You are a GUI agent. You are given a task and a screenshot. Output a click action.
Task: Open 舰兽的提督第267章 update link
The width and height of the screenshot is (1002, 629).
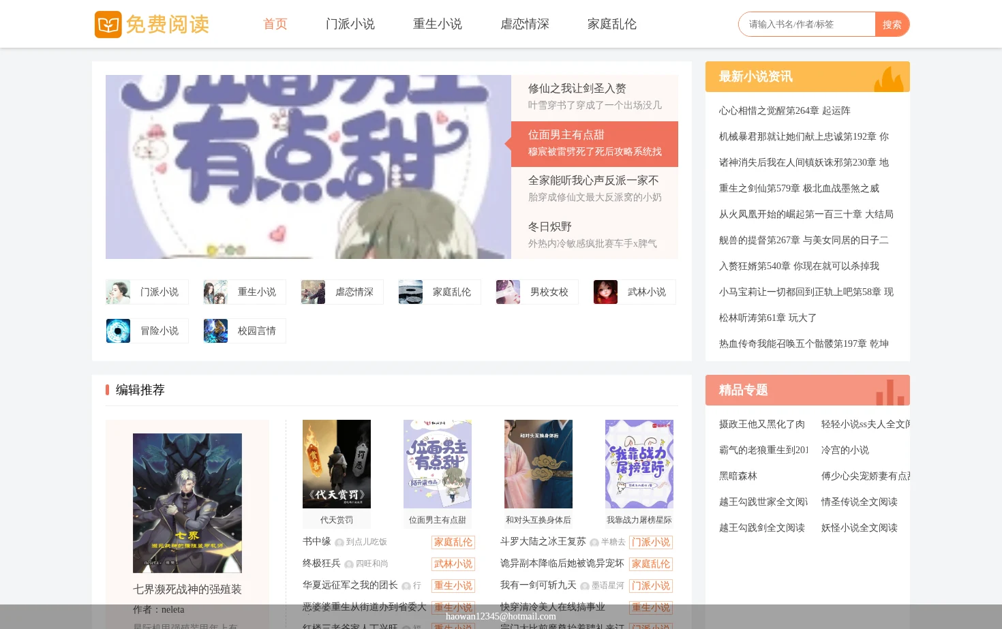(804, 240)
